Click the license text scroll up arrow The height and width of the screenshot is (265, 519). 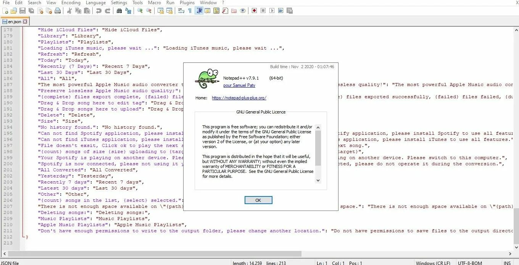(318, 128)
